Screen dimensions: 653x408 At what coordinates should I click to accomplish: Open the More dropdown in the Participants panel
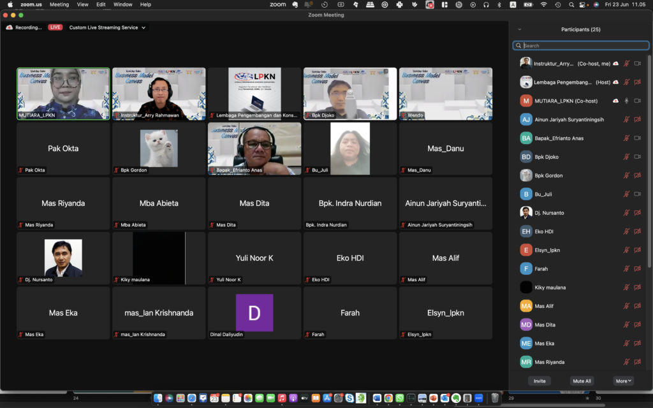tap(624, 381)
